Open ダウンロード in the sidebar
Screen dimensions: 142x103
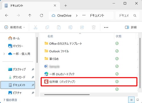pos(17,77)
